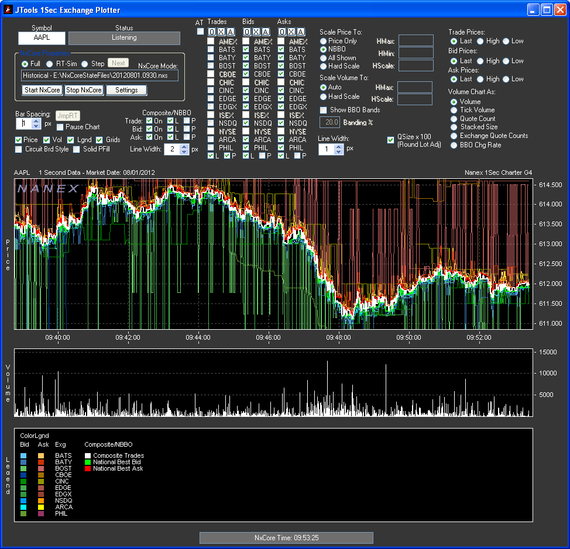Choose Auto volume scaling
This screenshot has height=549, width=570.
(x=323, y=87)
